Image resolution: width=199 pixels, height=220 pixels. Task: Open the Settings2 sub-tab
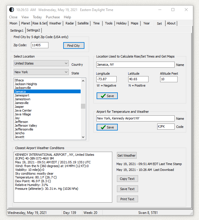coord(33,30)
